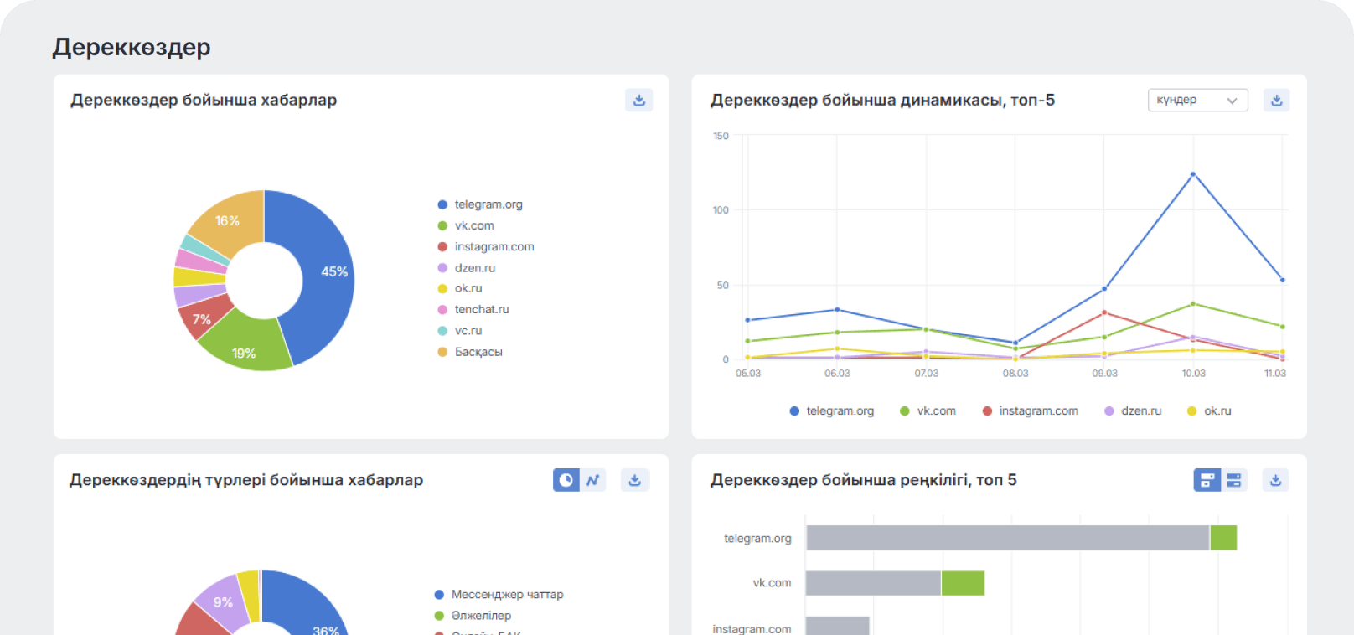Viewport: 1354px width, 635px height.
Task: Click the vk.com green point at 10.03
Action: (x=1193, y=304)
